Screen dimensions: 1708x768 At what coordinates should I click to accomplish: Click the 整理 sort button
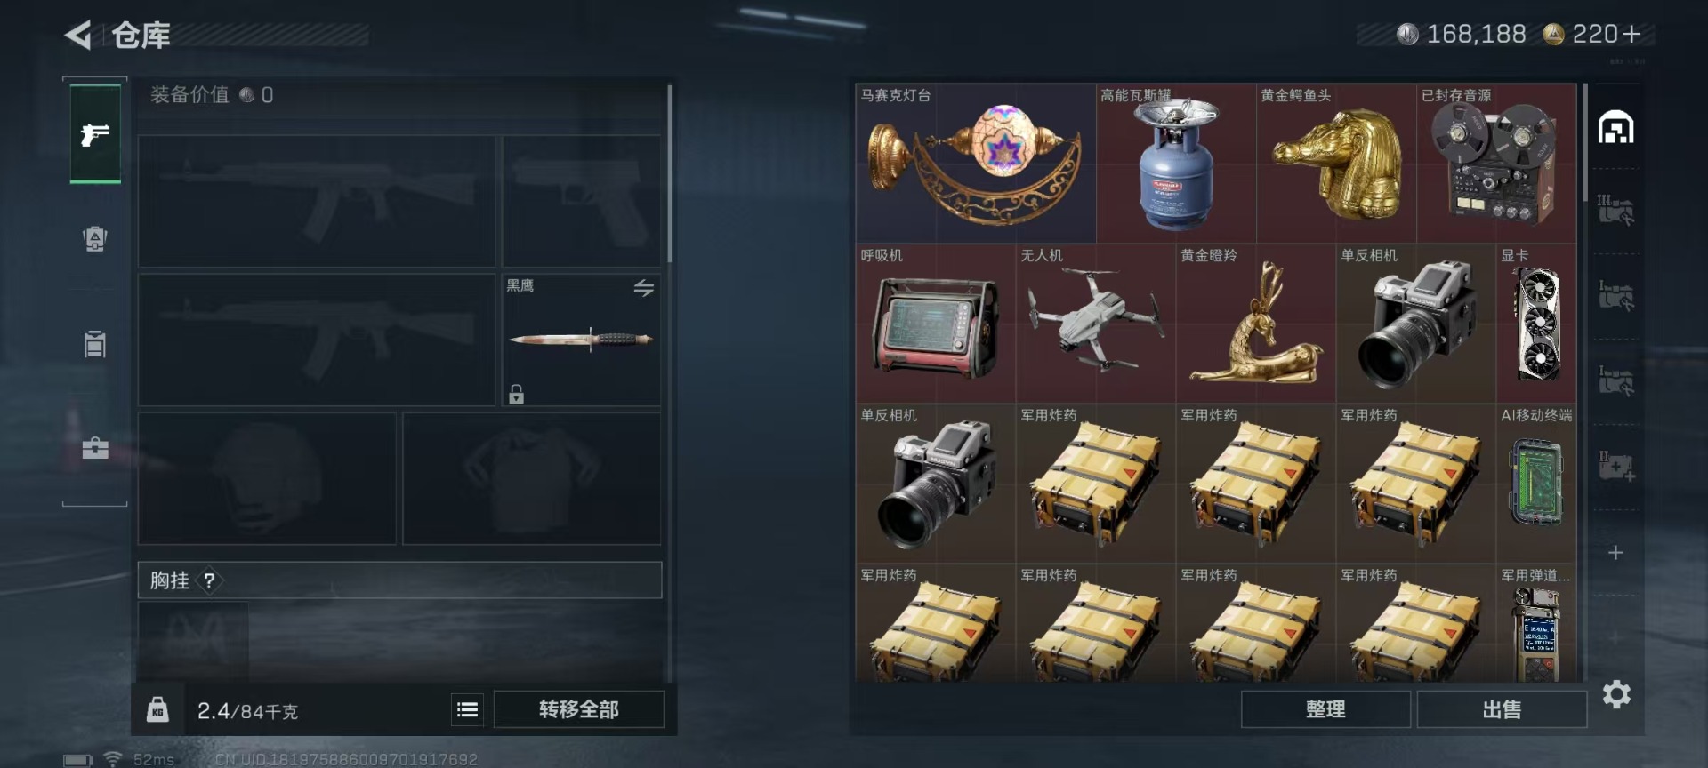1325,709
